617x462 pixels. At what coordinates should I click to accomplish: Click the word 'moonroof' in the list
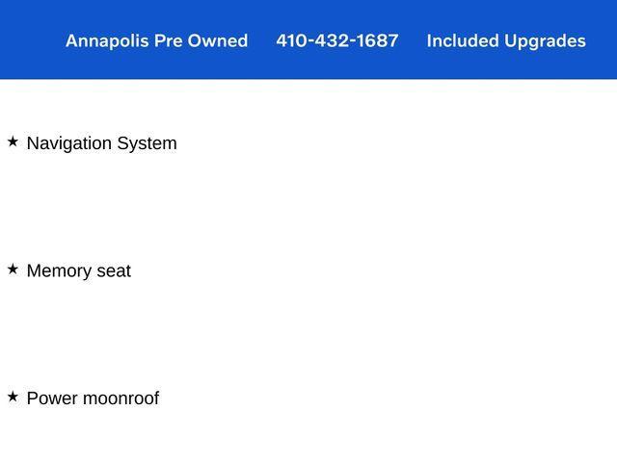pyautogui.click(x=121, y=398)
